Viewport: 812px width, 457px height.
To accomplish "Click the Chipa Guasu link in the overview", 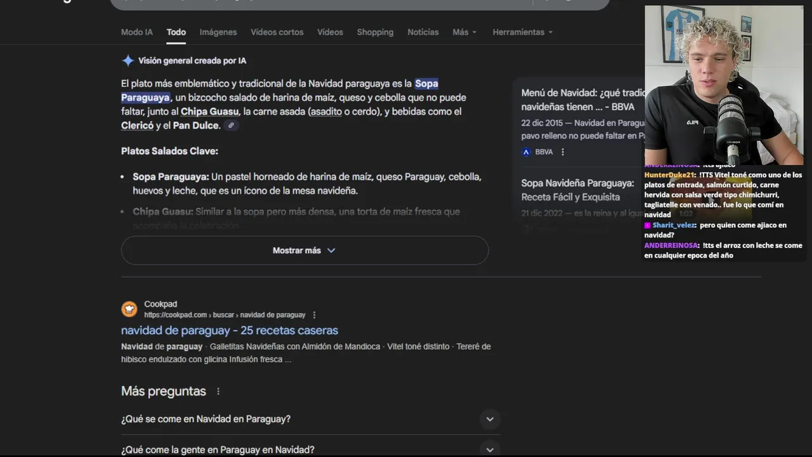I will (209, 112).
